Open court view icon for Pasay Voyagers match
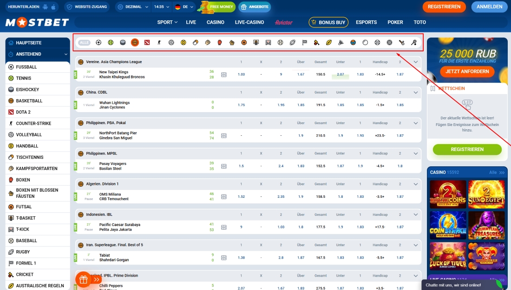The image size is (511, 290). tap(224, 166)
